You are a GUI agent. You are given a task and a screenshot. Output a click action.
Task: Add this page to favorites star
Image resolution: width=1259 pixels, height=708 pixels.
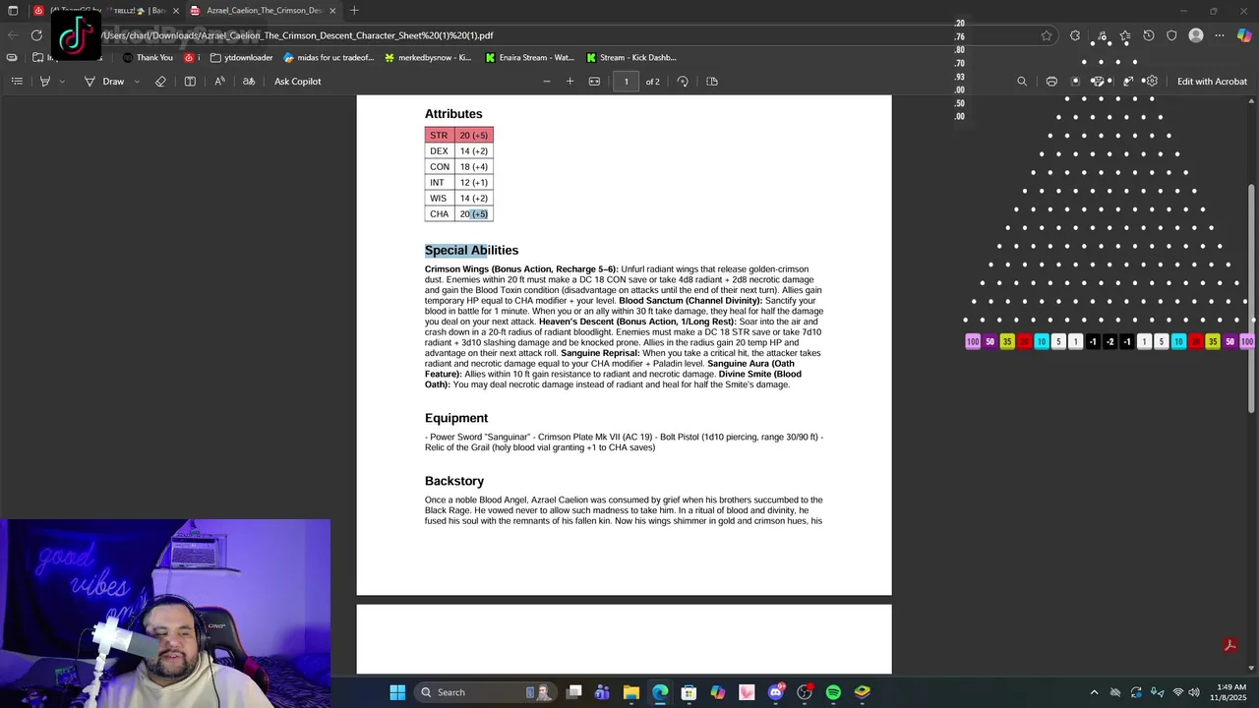click(x=1047, y=35)
